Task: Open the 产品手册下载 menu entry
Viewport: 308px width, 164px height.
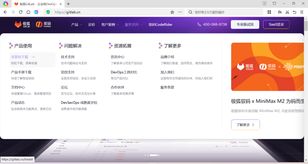Action: click(21, 72)
